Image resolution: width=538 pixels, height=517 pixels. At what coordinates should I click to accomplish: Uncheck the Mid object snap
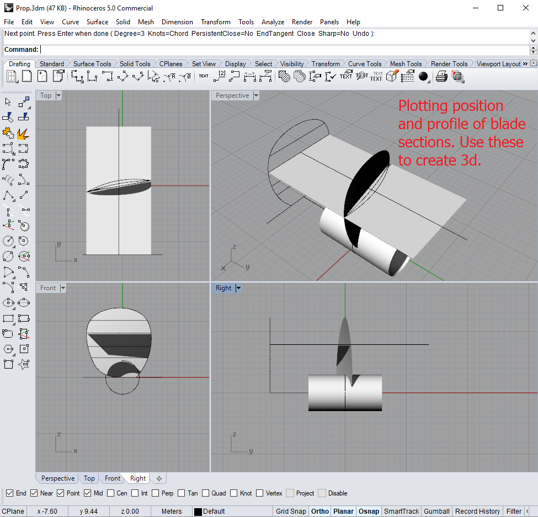[x=87, y=493]
